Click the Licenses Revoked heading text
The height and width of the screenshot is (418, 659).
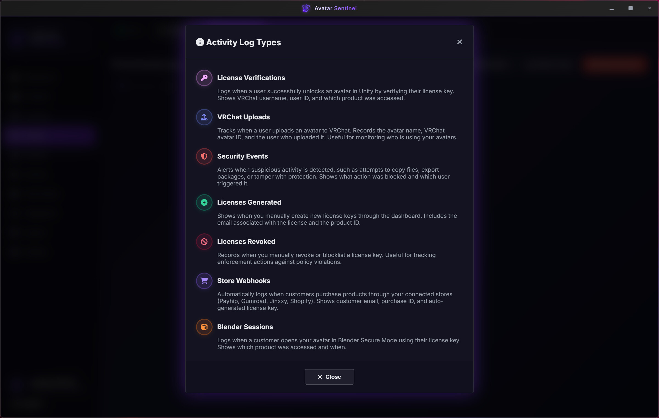(x=246, y=242)
